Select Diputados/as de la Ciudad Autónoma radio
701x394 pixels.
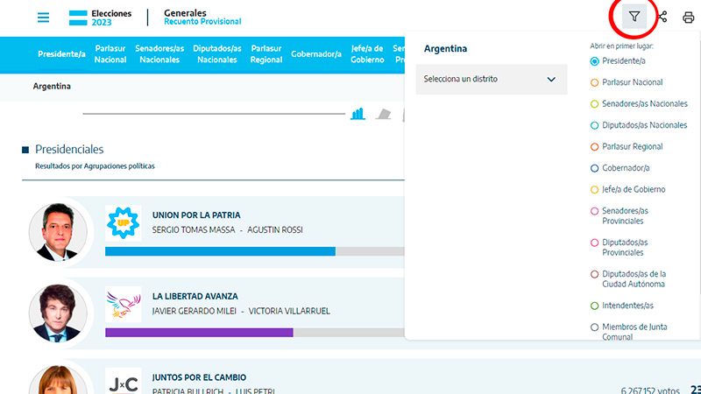[595, 274]
